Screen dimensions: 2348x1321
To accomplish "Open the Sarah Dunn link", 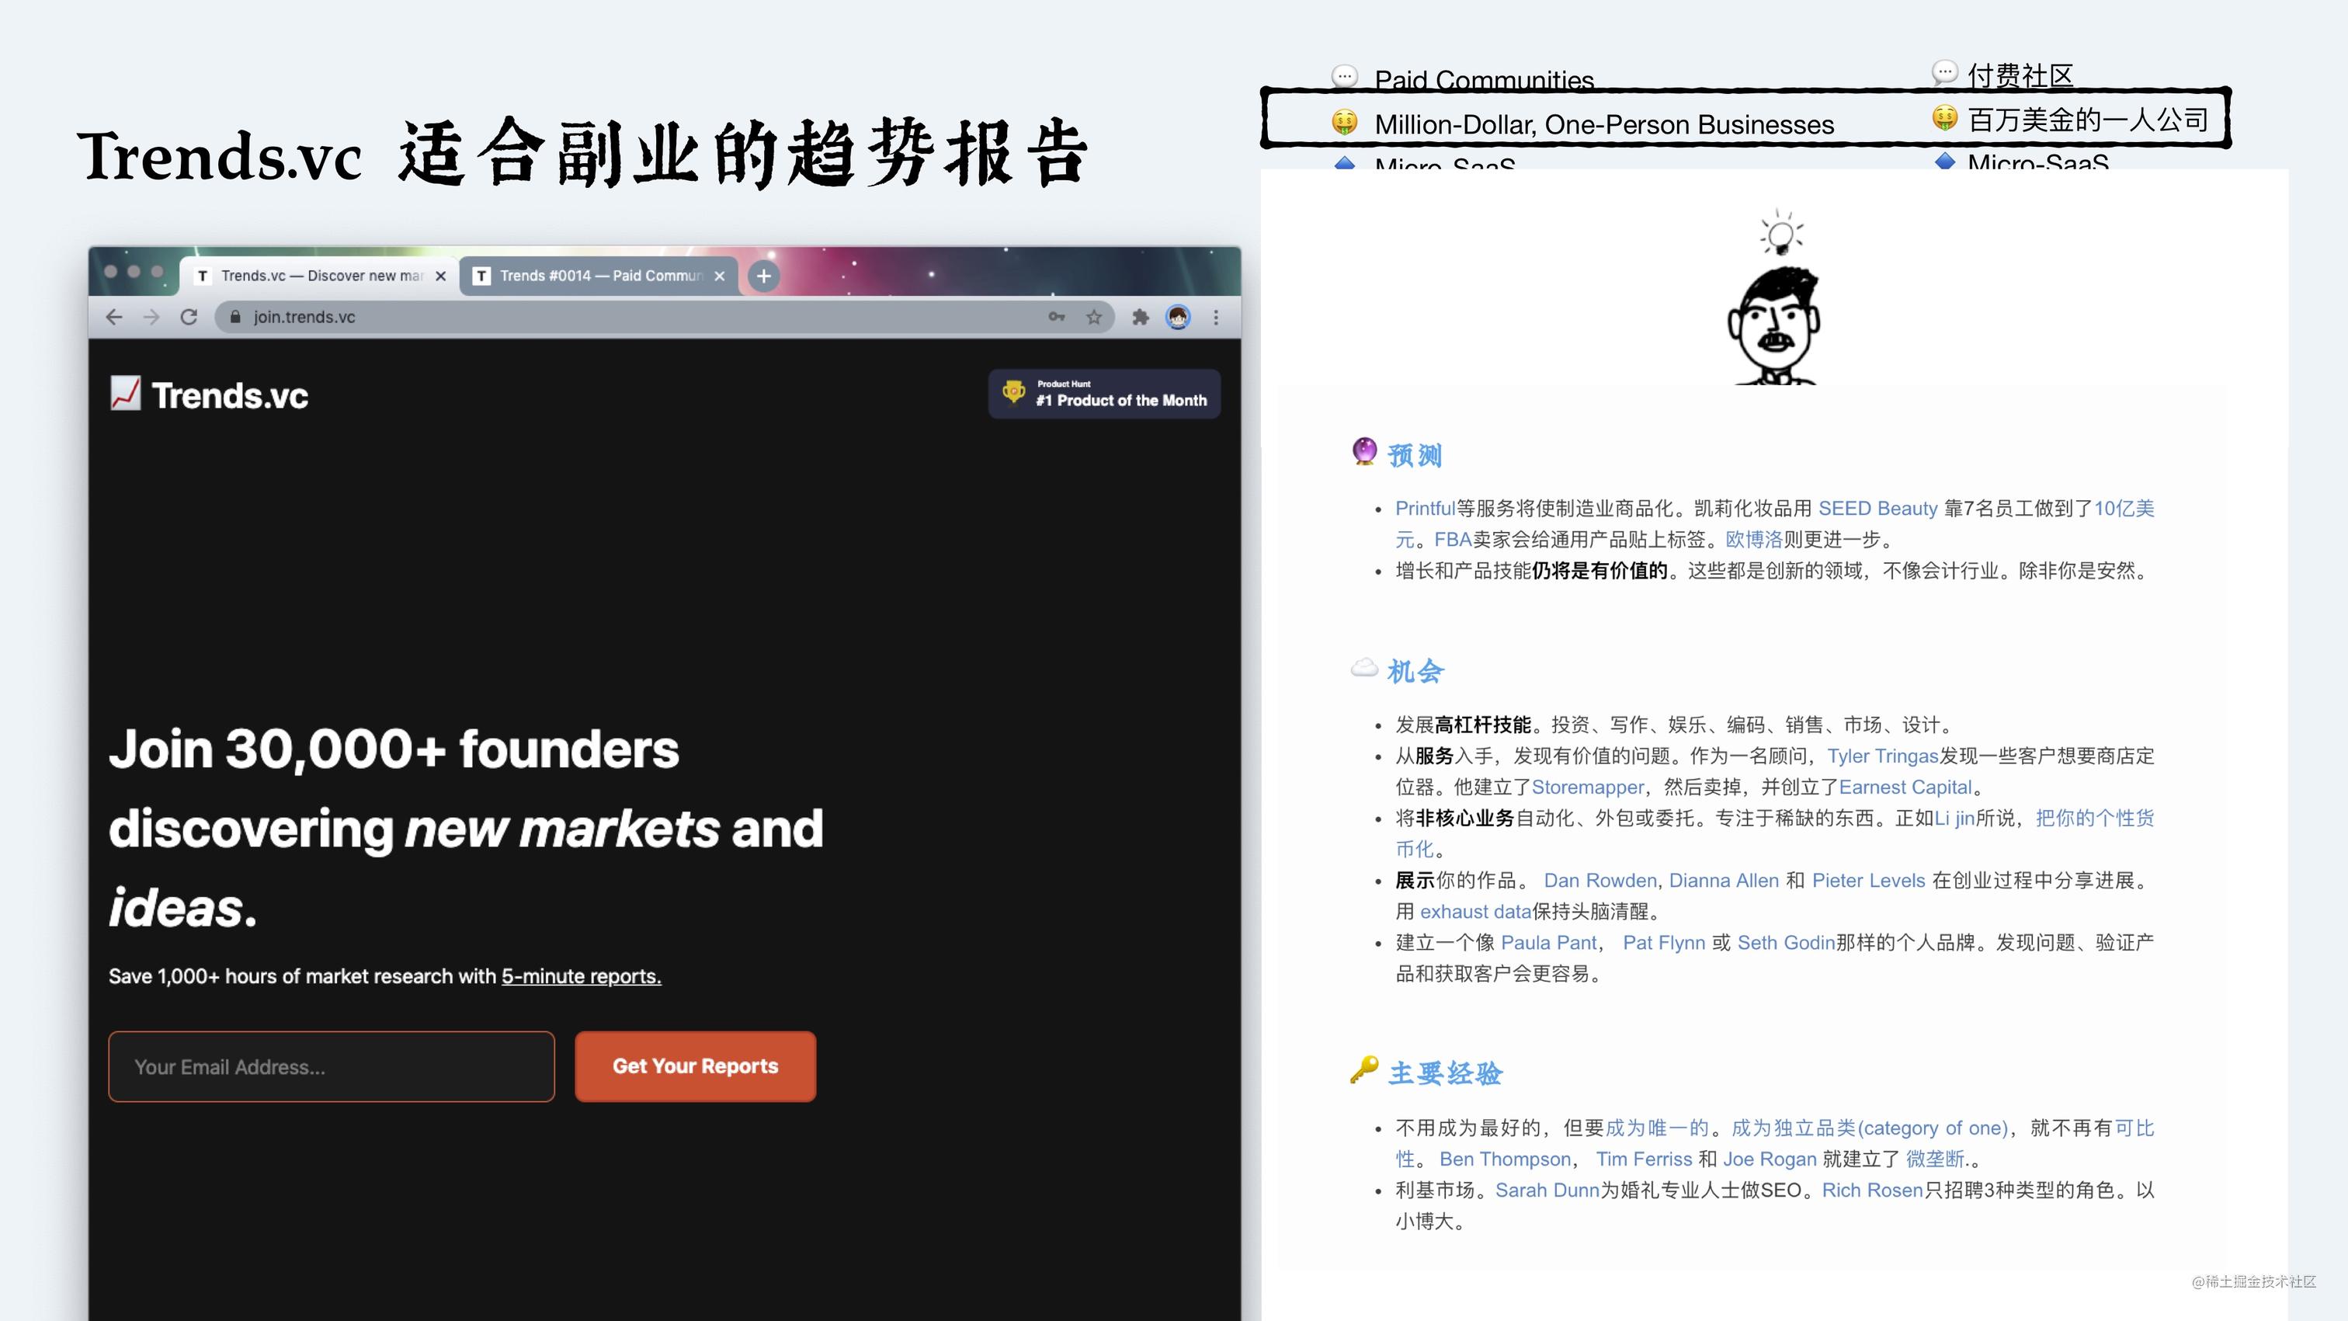I will coord(1547,1190).
